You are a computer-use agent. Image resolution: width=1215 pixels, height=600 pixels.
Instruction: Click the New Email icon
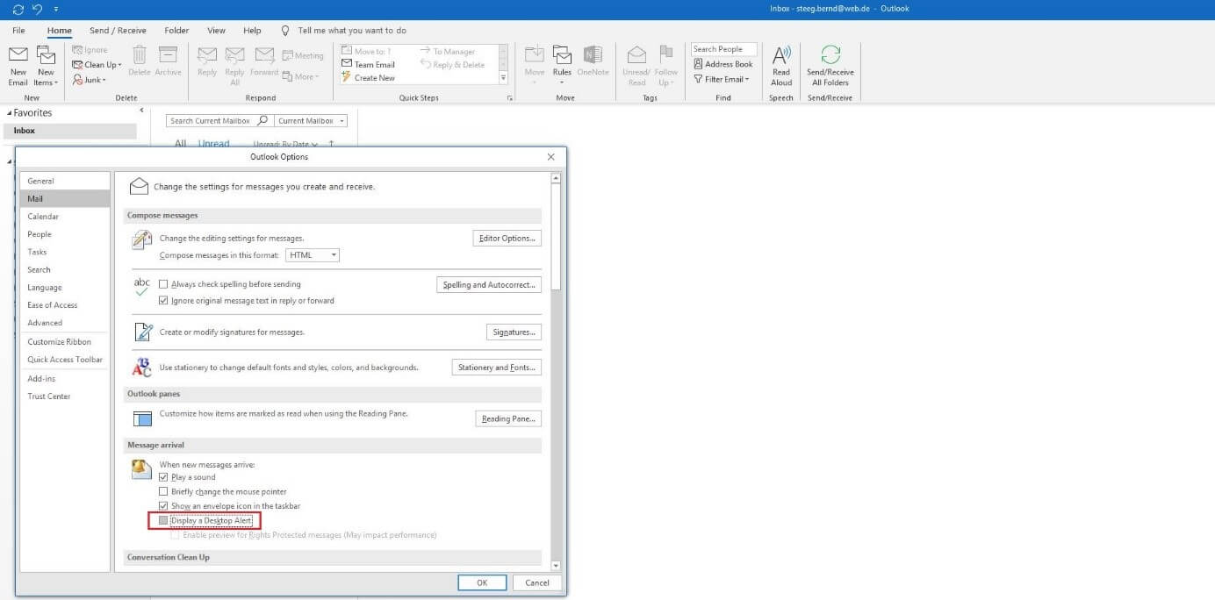18,57
